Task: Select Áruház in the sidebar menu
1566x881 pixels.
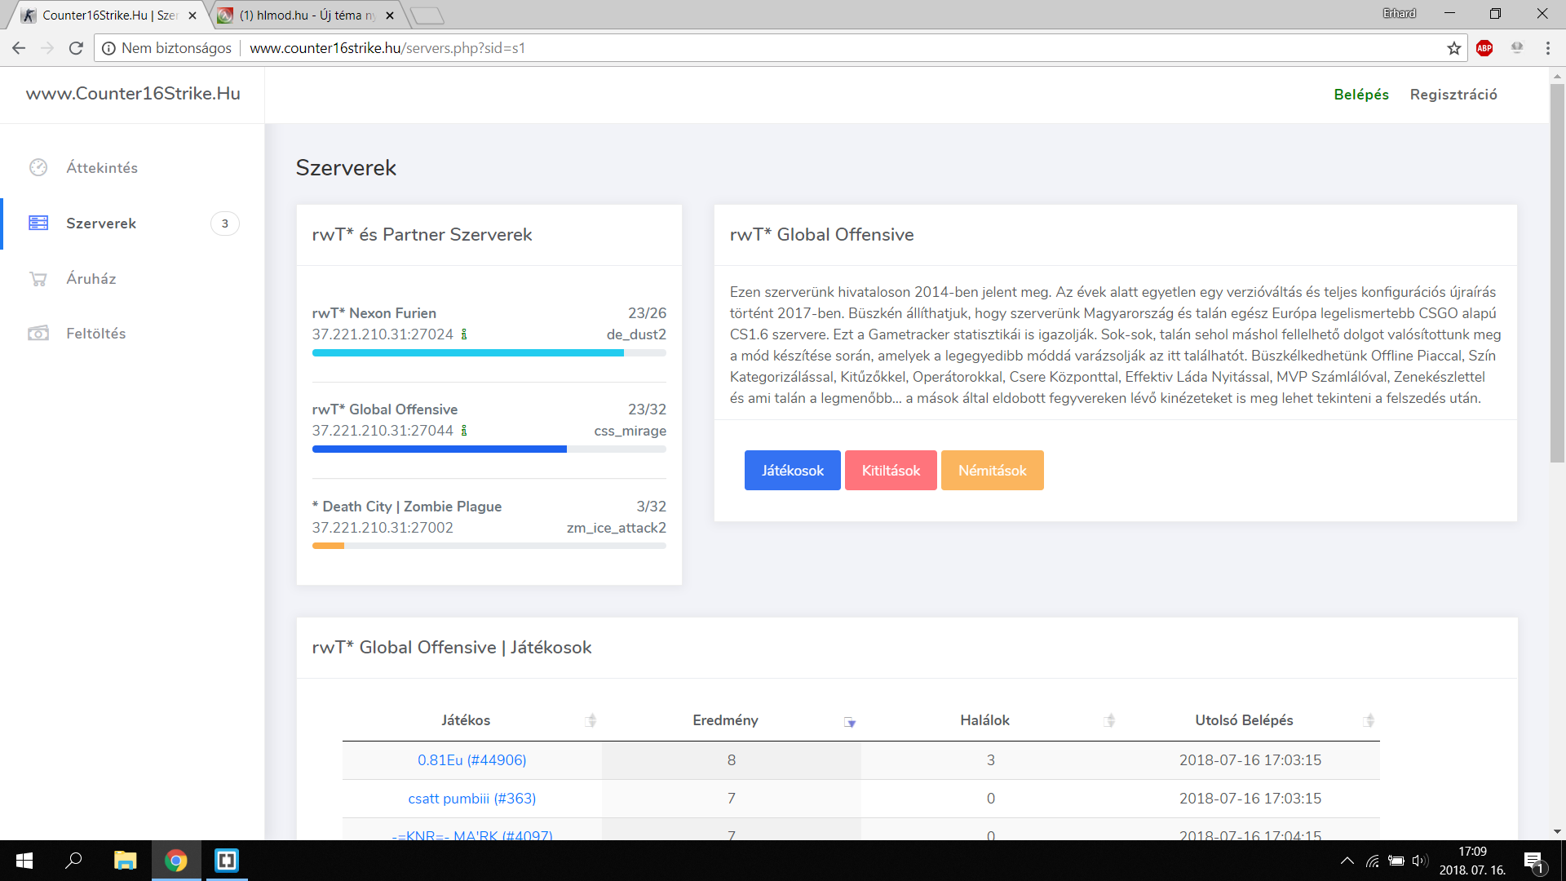Action: [91, 279]
